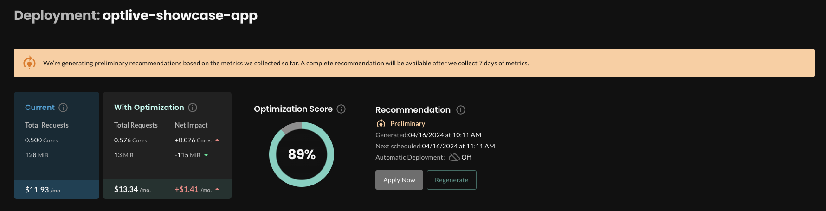Click the +$1.41 /mo. cost impact value
Image resolution: width=826 pixels, height=211 pixels.
tap(193, 189)
